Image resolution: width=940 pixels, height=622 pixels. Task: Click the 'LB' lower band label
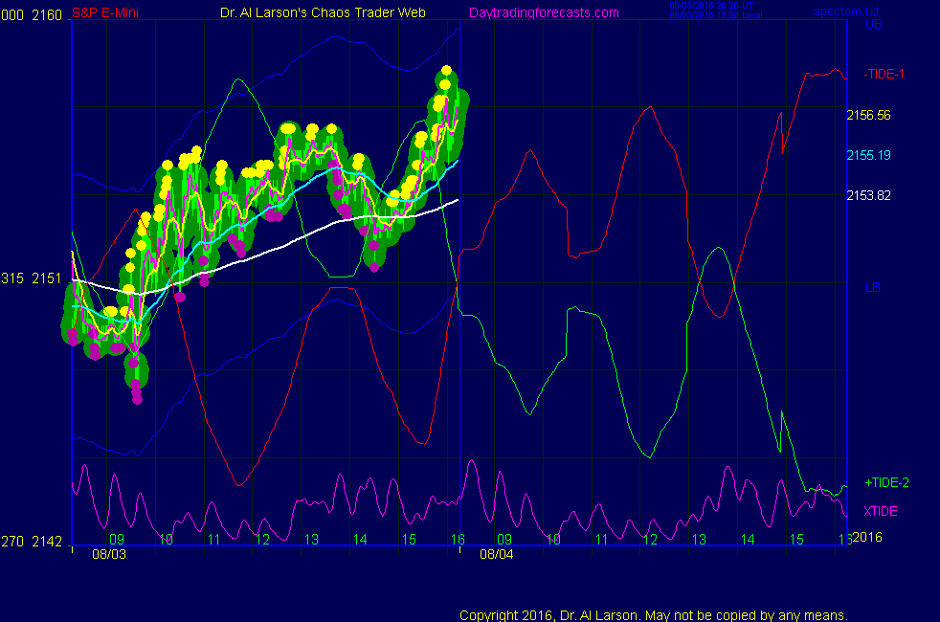[873, 288]
